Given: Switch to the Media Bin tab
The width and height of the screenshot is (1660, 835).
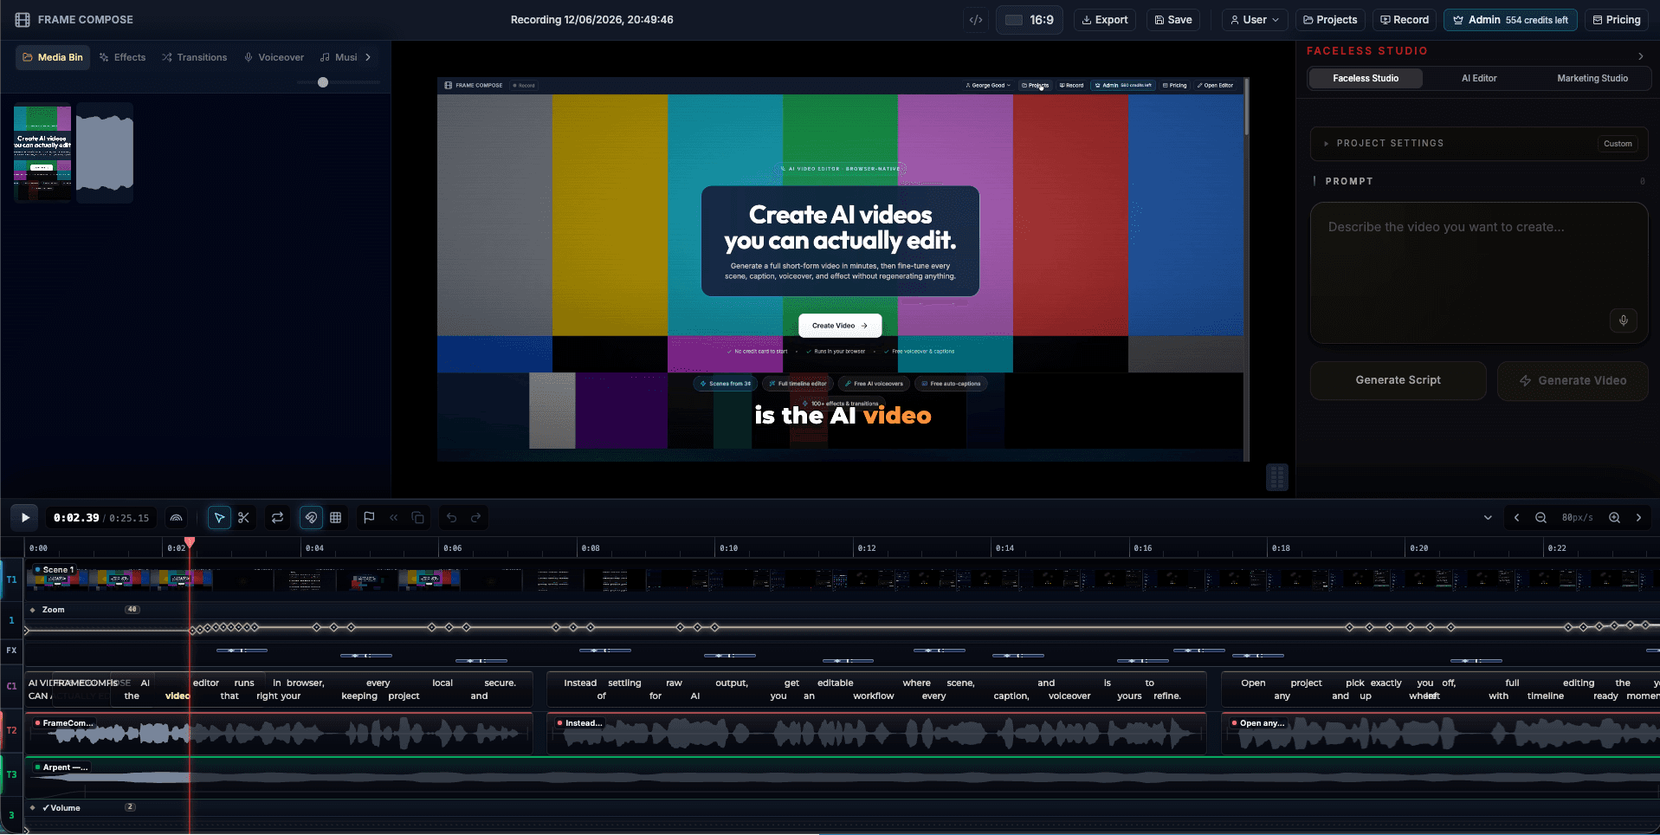Looking at the screenshot, I should 53,57.
